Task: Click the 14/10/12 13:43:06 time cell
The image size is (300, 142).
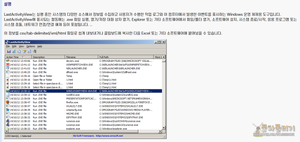Action: click(20, 61)
